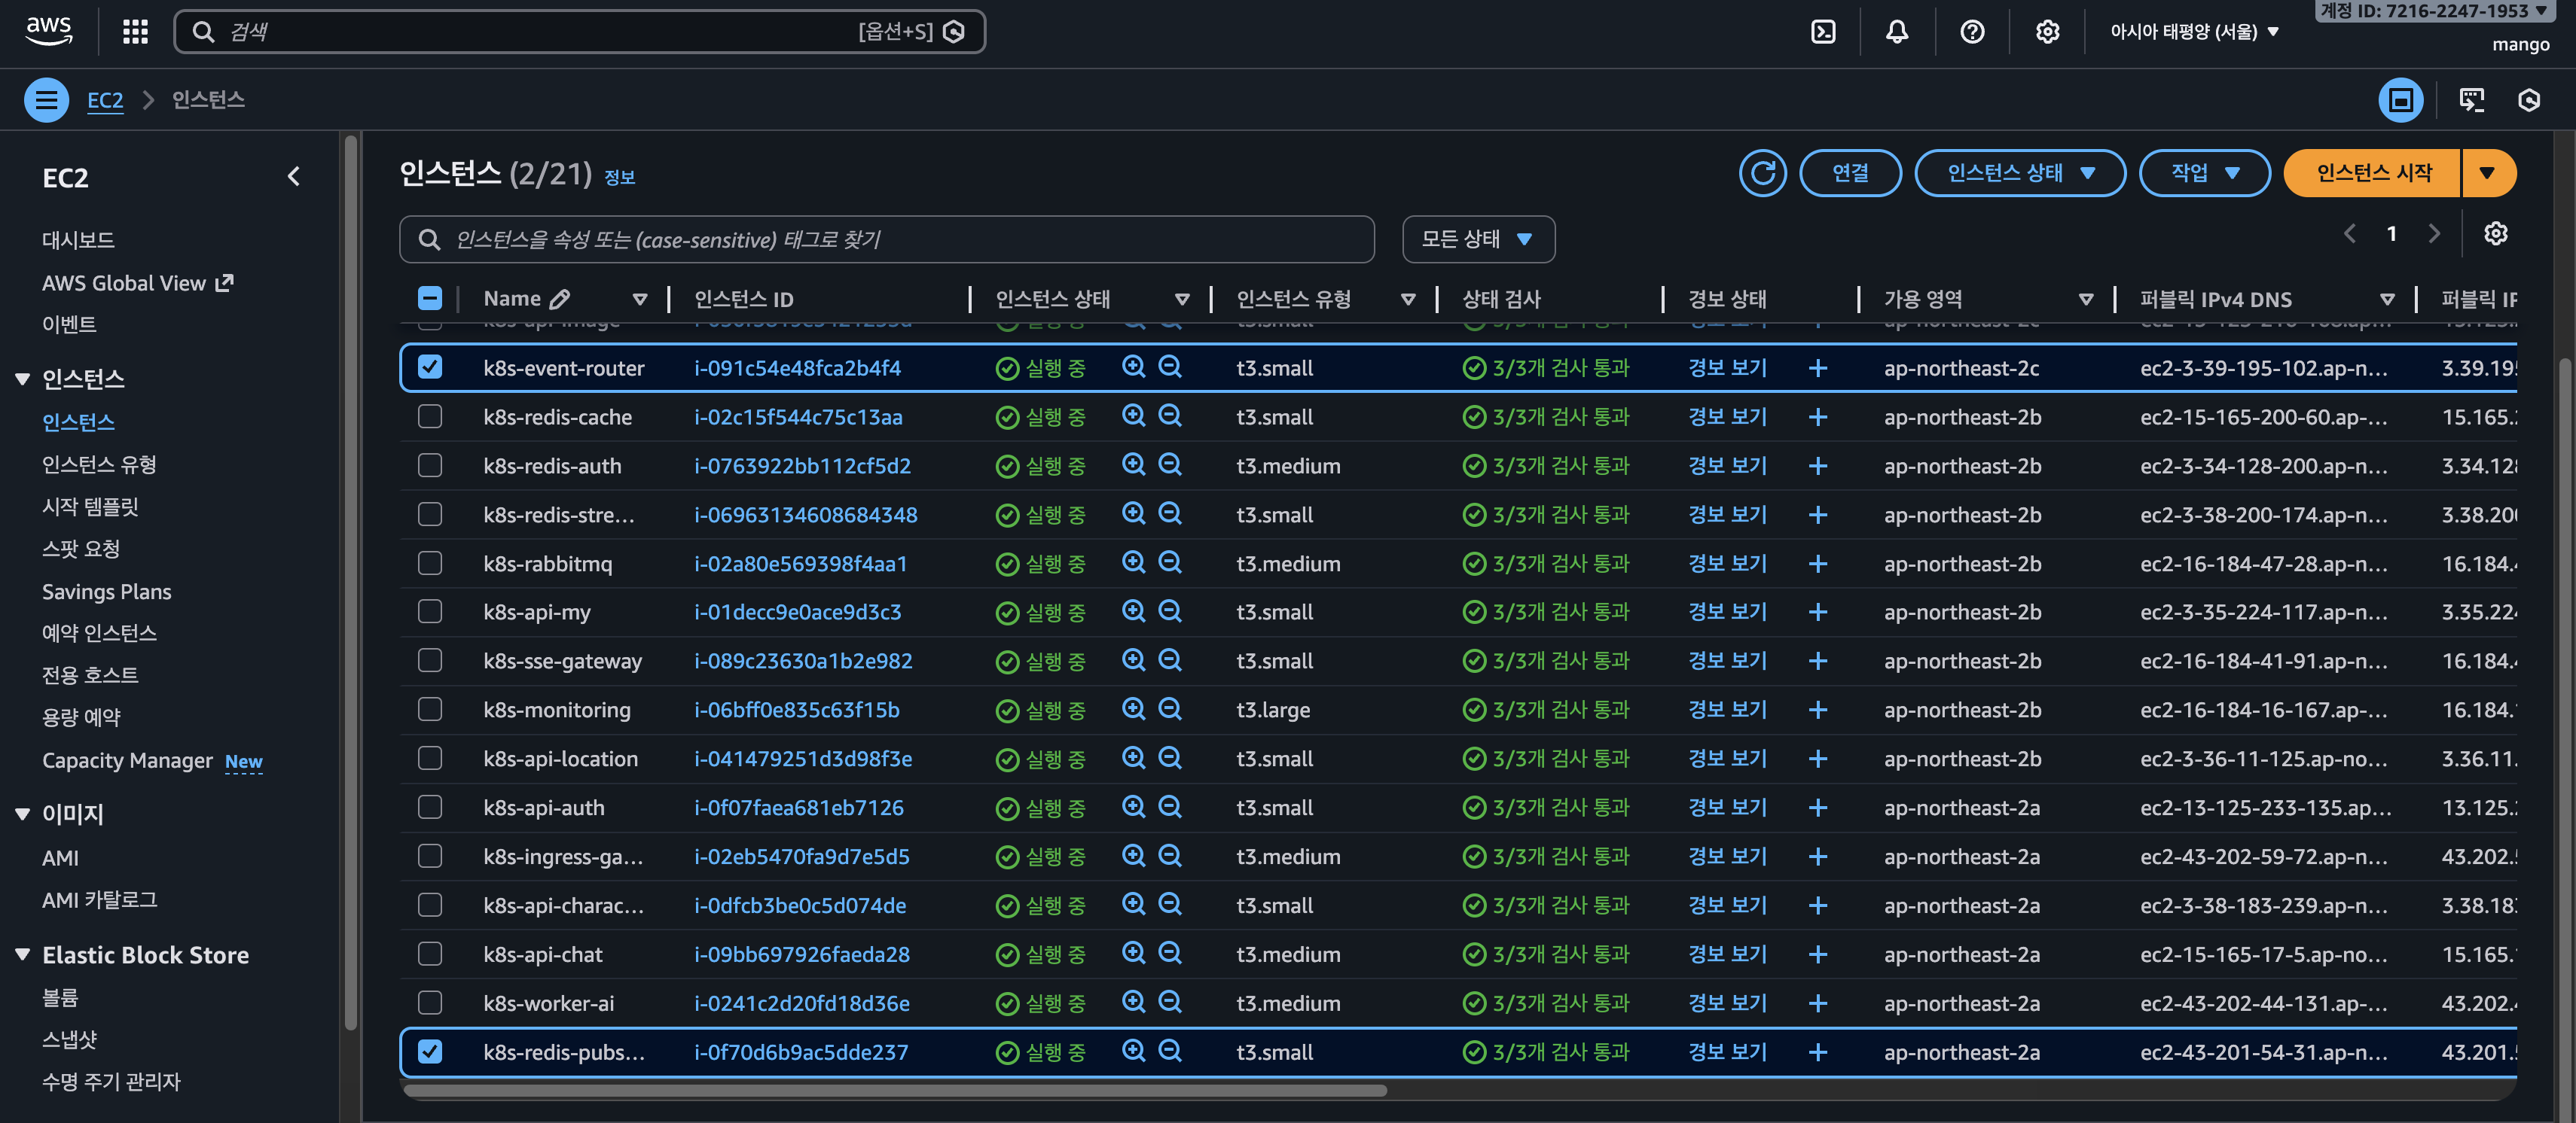Click plus alarm icon on k8s-api-auth row
Viewport: 2576px width, 1123px height.
[1818, 808]
